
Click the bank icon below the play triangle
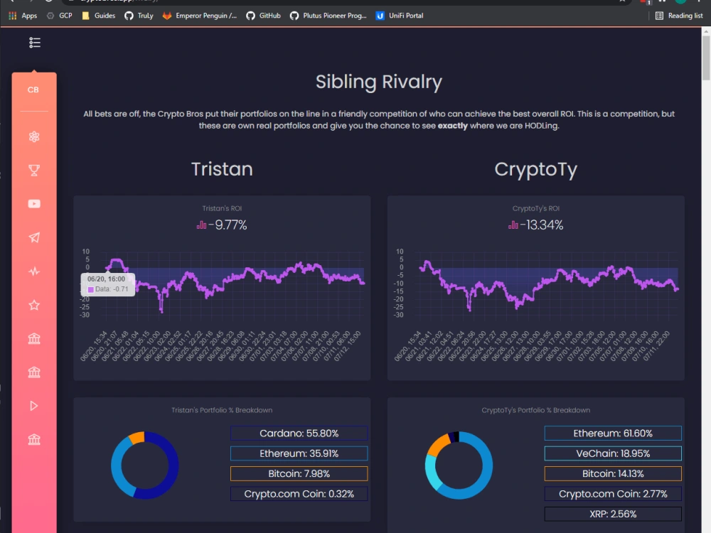click(x=34, y=439)
